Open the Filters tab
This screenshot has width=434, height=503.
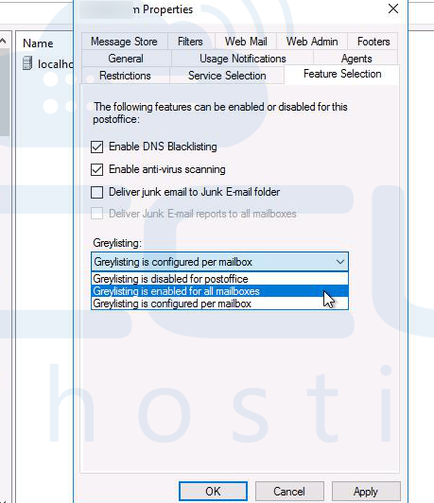coord(191,42)
